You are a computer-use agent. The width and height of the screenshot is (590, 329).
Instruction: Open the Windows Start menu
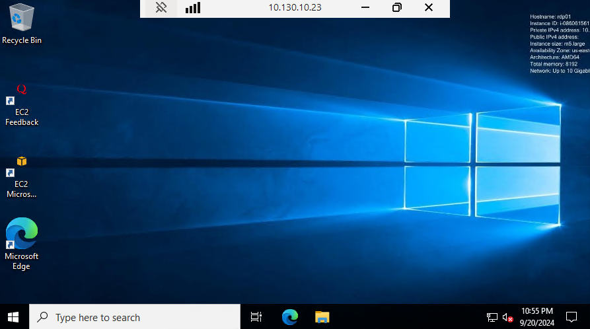[x=13, y=317]
